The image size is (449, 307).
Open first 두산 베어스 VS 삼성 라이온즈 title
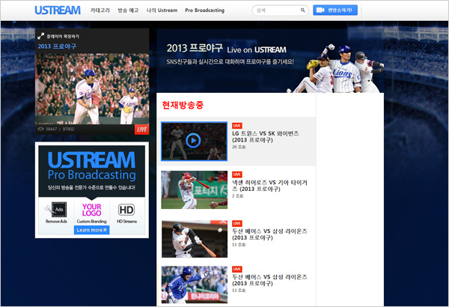[x=269, y=234]
